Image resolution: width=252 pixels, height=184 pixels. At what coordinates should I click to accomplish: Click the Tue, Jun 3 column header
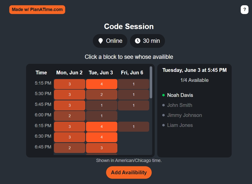point(101,73)
